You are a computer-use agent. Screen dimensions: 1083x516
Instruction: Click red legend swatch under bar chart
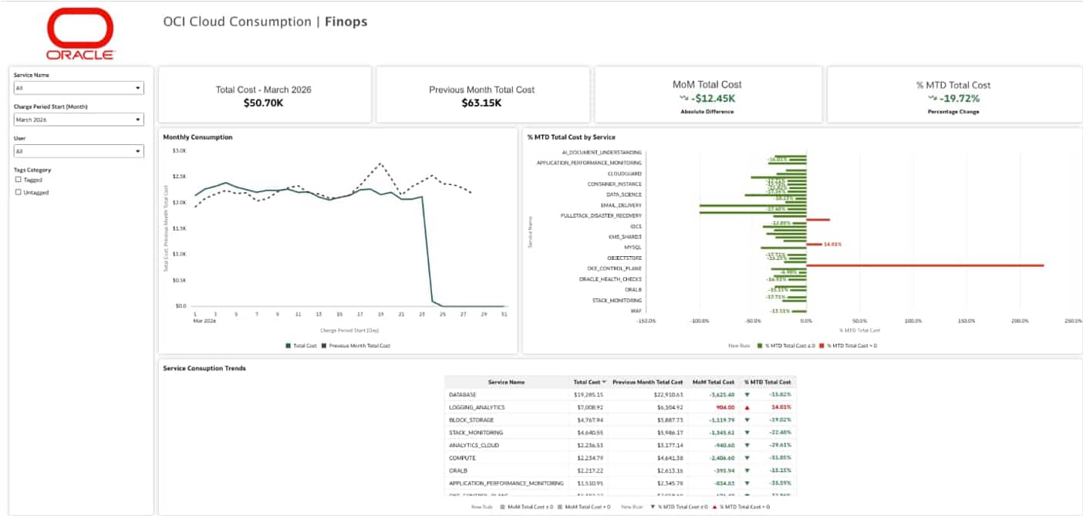pyautogui.click(x=822, y=346)
